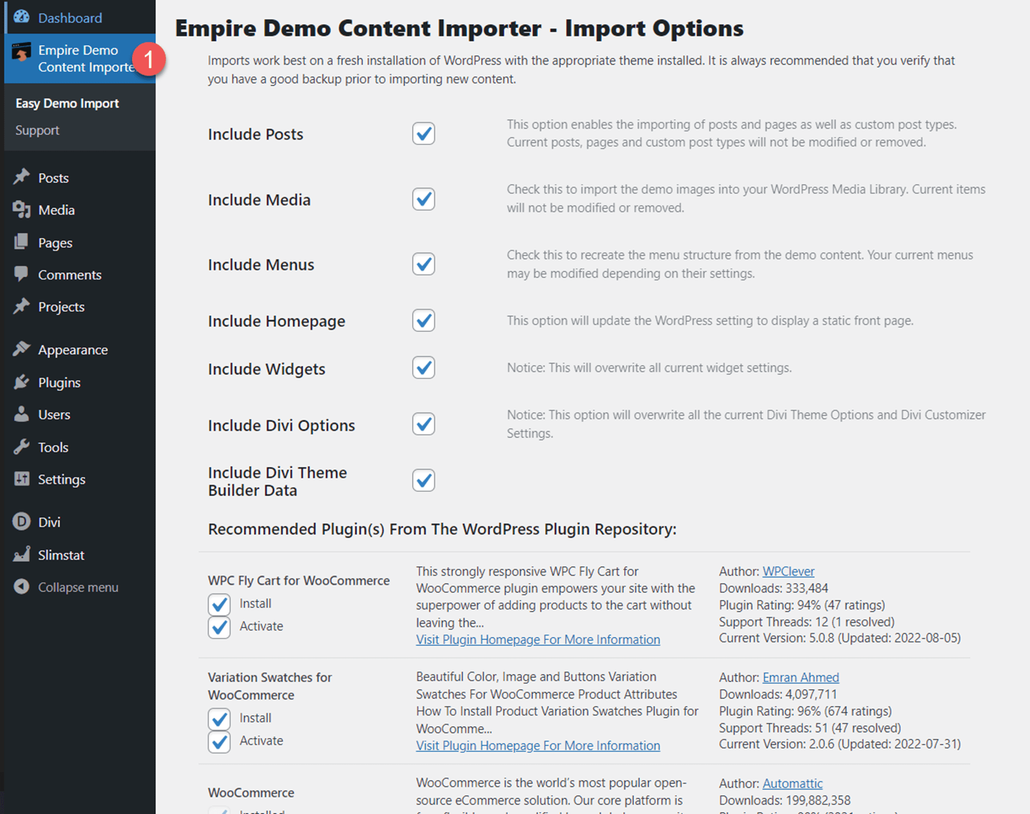Select the Appearance brush icon
This screenshot has width=1030, height=814.
pyautogui.click(x=21, y=349)
